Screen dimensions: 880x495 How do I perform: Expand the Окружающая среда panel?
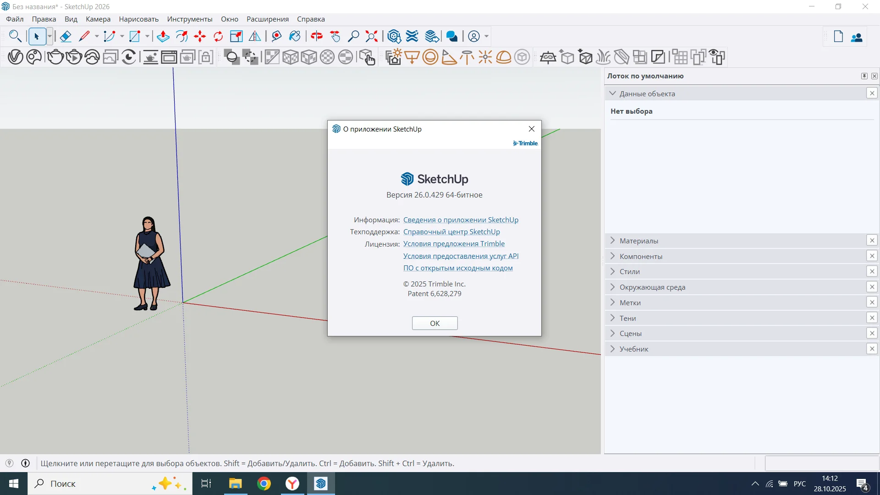point(613,287)
